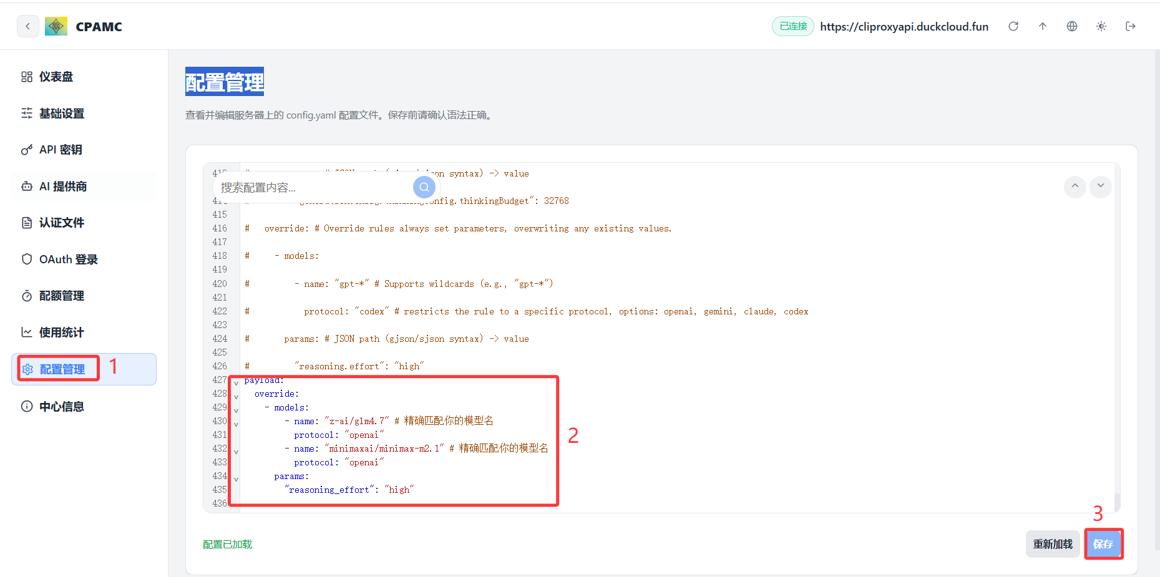Screen dimensions: 1160x577
Task: Jump to next search match arrow
Action: coord(1101,186)
